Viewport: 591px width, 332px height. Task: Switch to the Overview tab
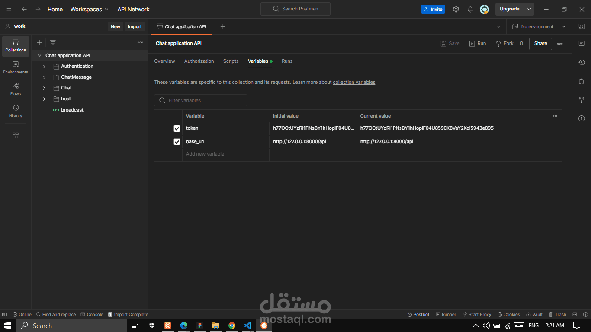(164, 61)
